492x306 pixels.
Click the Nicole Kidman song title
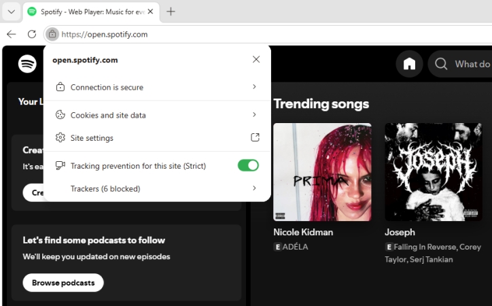tap(303, 233)
